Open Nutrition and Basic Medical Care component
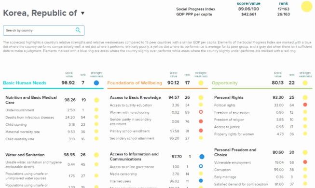 pos(31,100)
